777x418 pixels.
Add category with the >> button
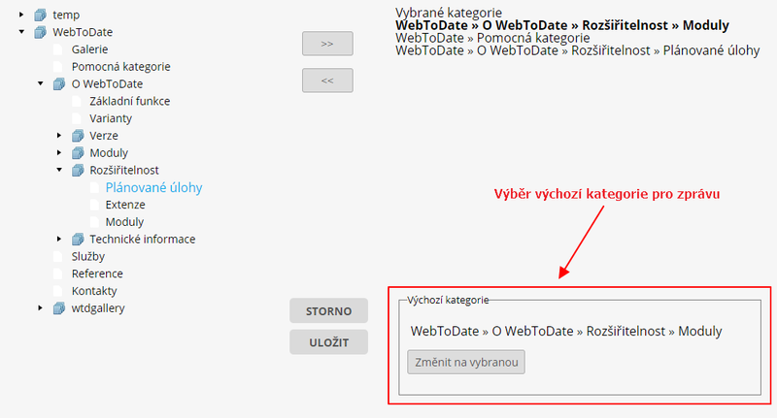(327, 45)
